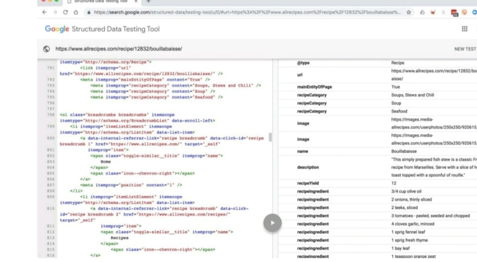Click the description property row

coord(377,167)
